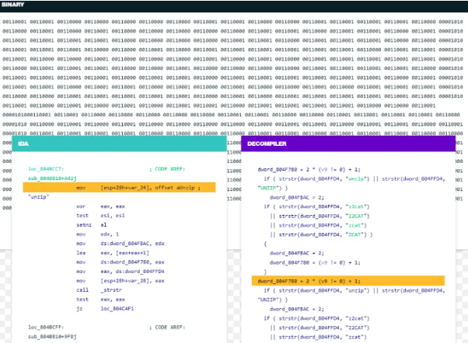The image size is (468, 343).
Task: Click the BINARY header title
Action: (x=12, y=5)
